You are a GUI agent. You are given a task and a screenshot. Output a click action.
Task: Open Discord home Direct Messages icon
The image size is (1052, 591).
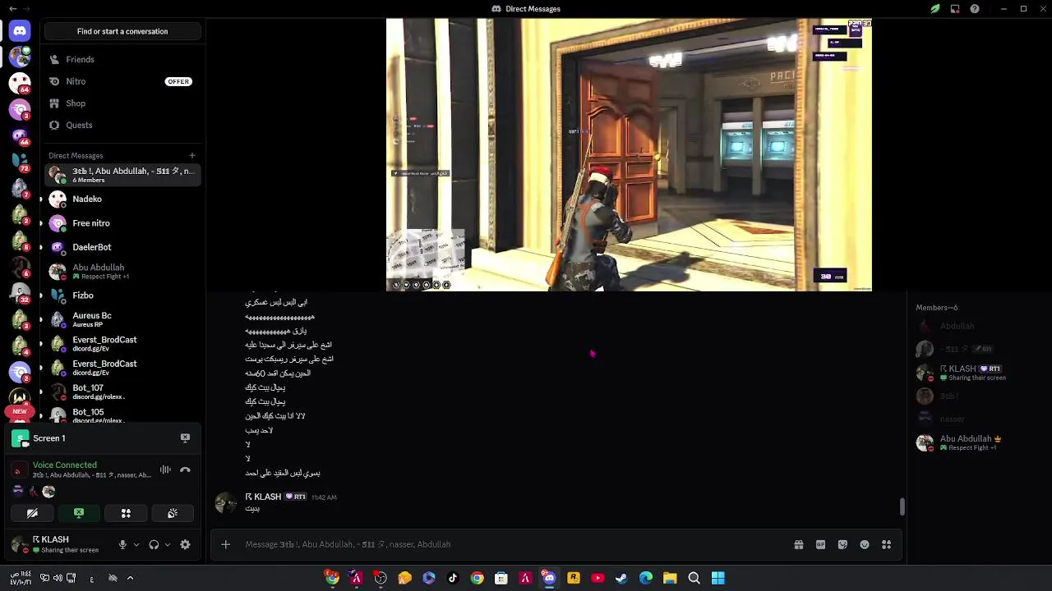[20, 31]
